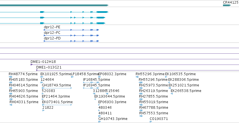Open the GH10743.3prime label

tap(113, 119)
